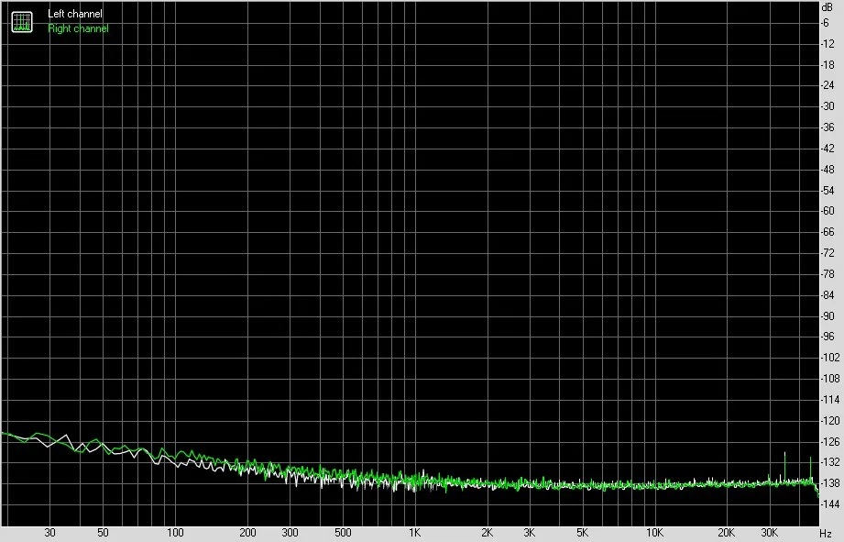This screenshot has width=844, height=542.
Task: Click the 30K frequency axis label
Action: (769, 533)
